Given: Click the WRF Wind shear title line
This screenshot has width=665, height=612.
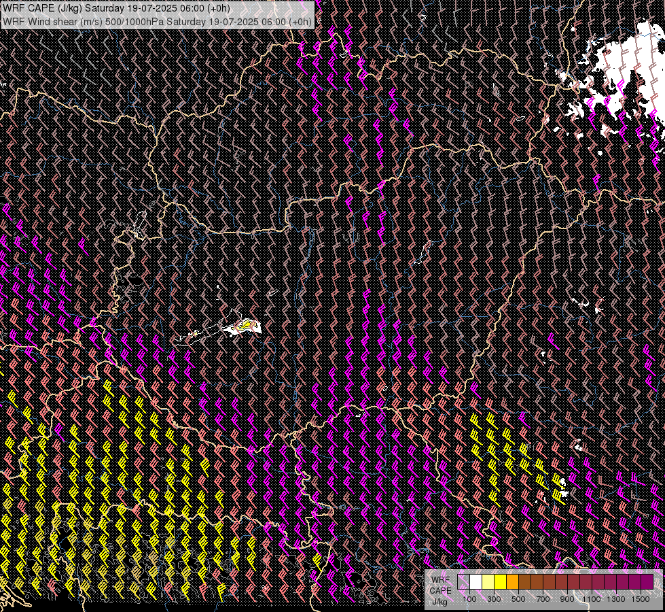Looking at the screenshot, I should pyautogui.click(x=158, y=22).
